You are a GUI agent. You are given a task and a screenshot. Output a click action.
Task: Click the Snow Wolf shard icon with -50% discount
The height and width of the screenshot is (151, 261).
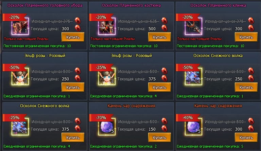[x=193, y=76]
